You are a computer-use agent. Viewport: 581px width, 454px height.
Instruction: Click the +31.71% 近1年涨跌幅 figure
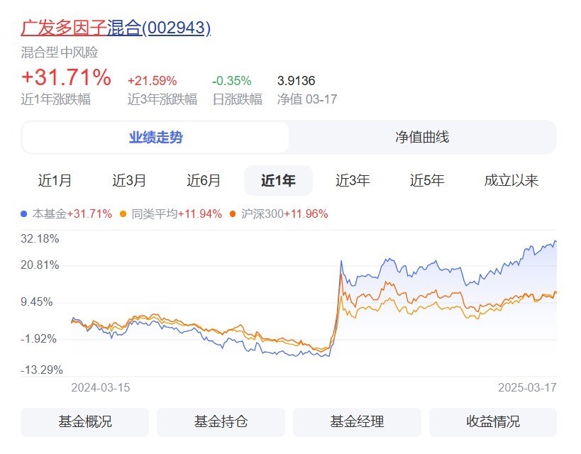click(x=66, y=77)
